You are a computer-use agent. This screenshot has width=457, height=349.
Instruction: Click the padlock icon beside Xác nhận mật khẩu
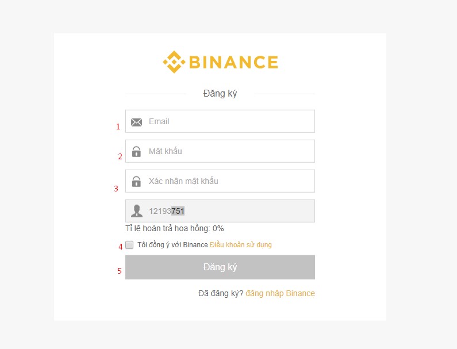(136, 181)
